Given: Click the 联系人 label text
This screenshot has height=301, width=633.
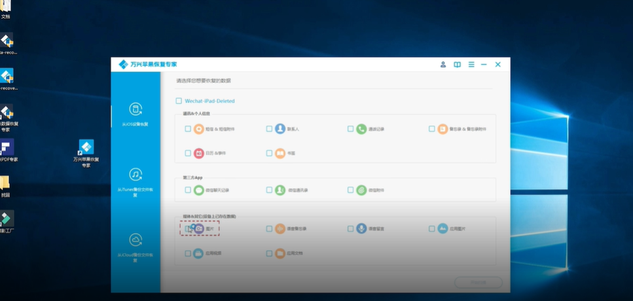Looking at the screenshot, I should coord(293,130).
